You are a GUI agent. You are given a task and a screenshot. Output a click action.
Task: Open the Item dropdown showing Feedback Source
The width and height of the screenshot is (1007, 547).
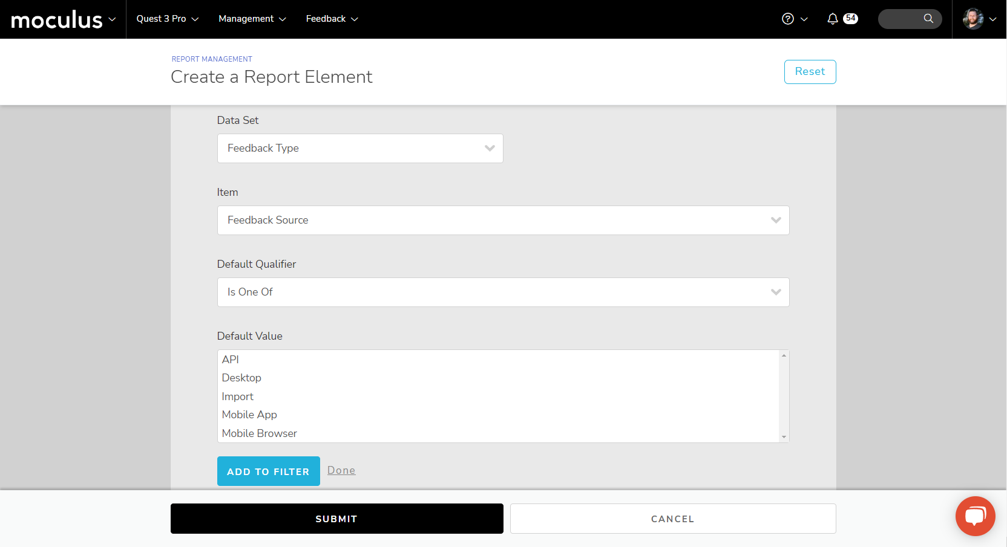point(503,220)
